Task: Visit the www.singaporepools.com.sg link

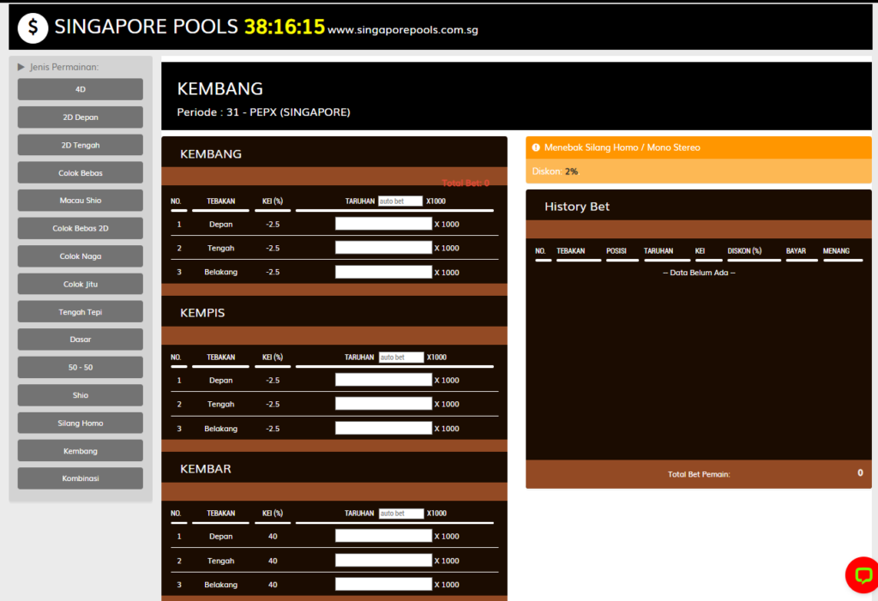Action: click(x=403, y=30)
